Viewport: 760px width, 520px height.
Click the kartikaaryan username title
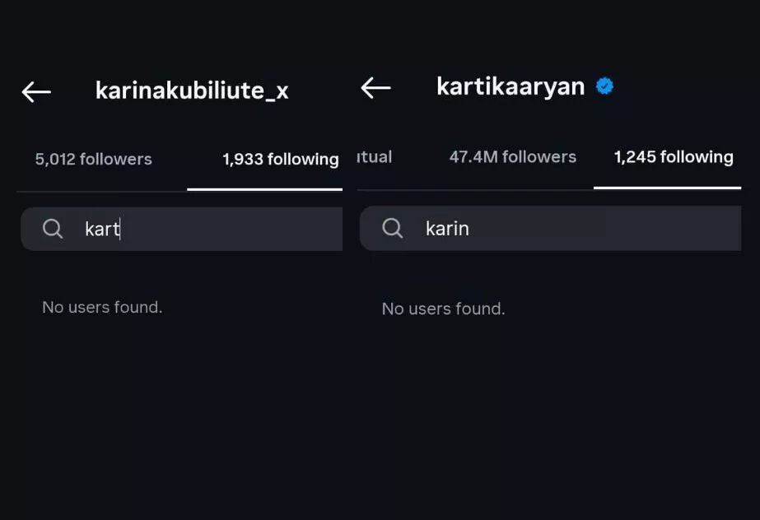pyautogui.click(x=511, y=86)
